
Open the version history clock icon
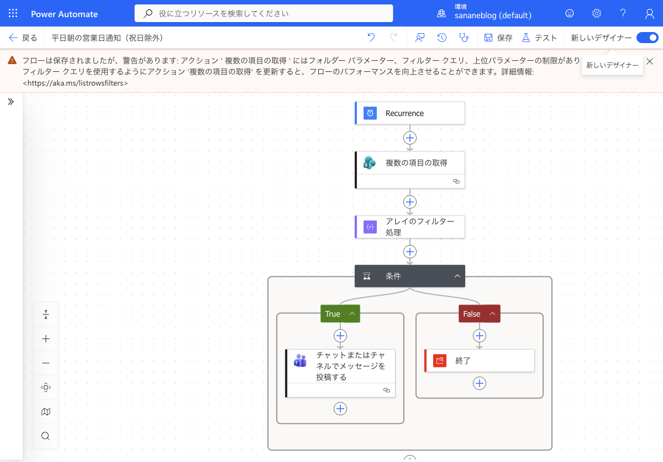click(442, 38)
